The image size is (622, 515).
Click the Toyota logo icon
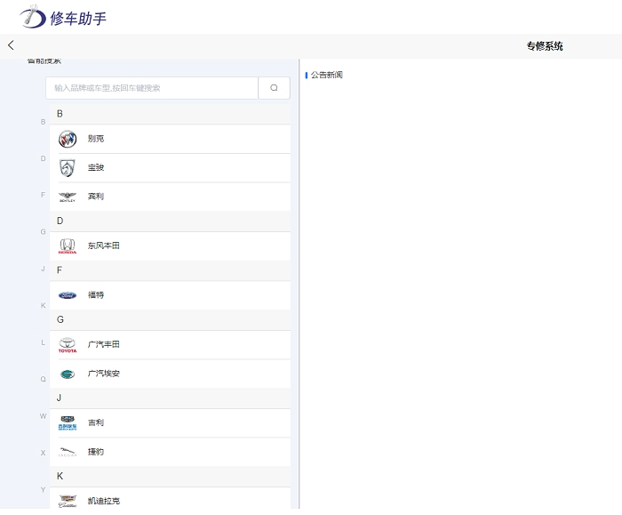pyautogui.click(x=68, y=345)
